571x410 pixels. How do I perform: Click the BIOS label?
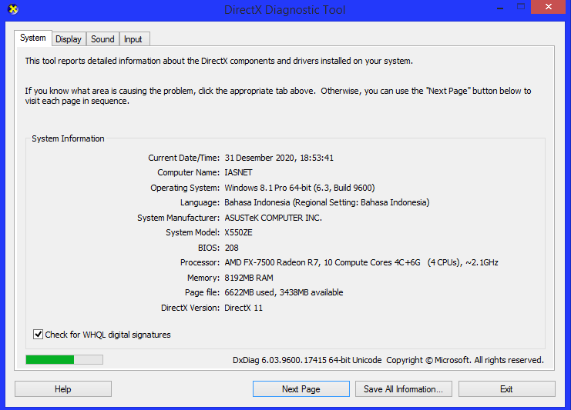(209, 248)
